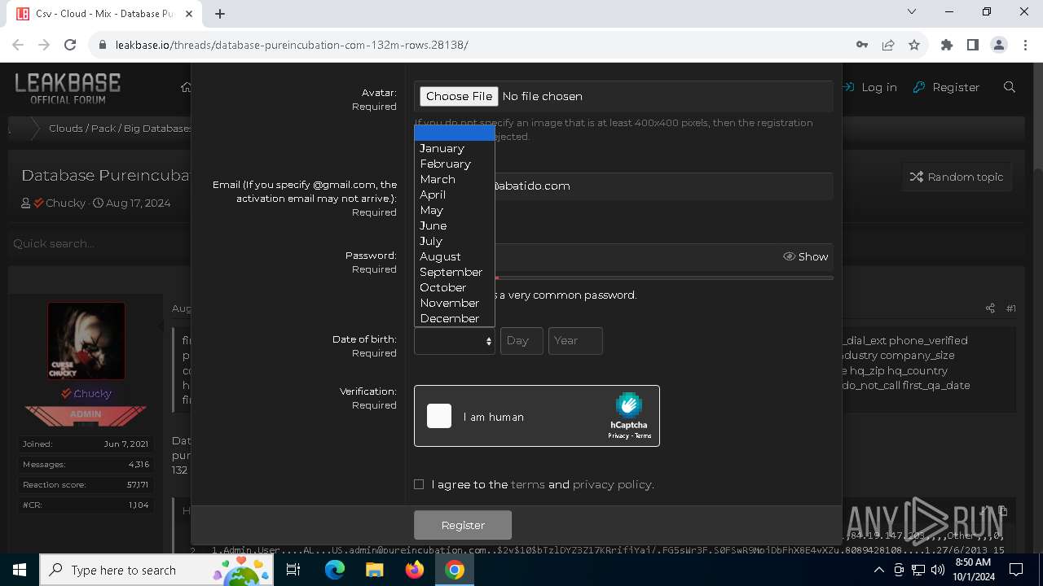Open File Explorer from taskbar
This screenshot has height=586, width=1043.
click(374, 570)
